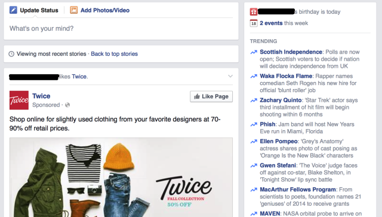382x217 pixels.
Task: Click the Update Status pencil icon
Action: pyautogui.click(x=13, y=10)
